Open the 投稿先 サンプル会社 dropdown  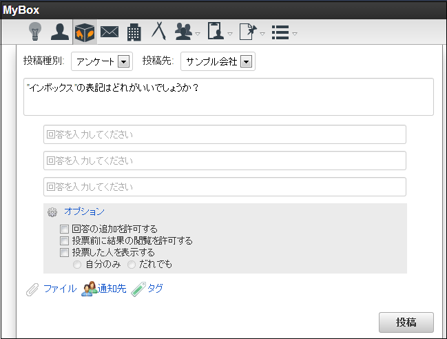click(218, 61)
